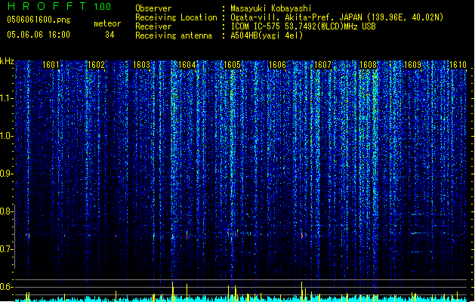Click the filename 0506061600.png
The height and width of the screenshot is (302, 475).
point(39,20)
